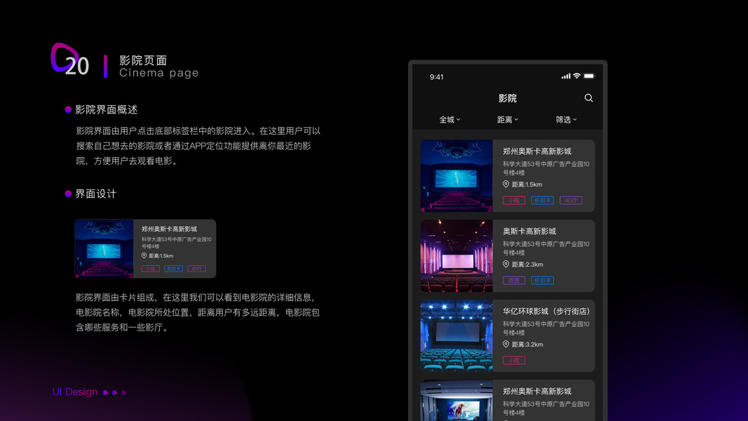The width and height of the screenshot is (748, 421).
Task: Click the cellular signal icon in phone status bar
Action: click(x=566, y=76)
